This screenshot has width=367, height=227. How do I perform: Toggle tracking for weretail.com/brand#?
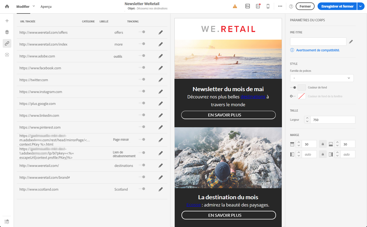click(x=142, y=177)
